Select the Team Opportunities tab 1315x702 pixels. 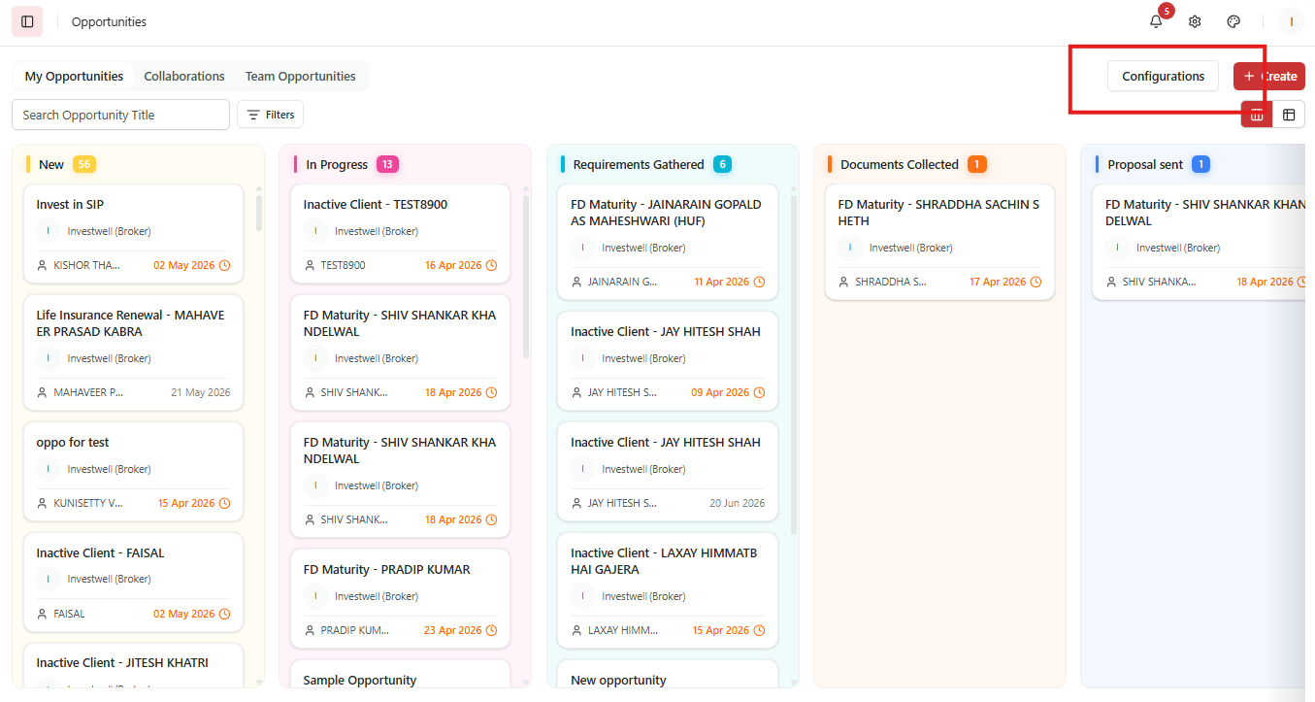tap(301, 76)
